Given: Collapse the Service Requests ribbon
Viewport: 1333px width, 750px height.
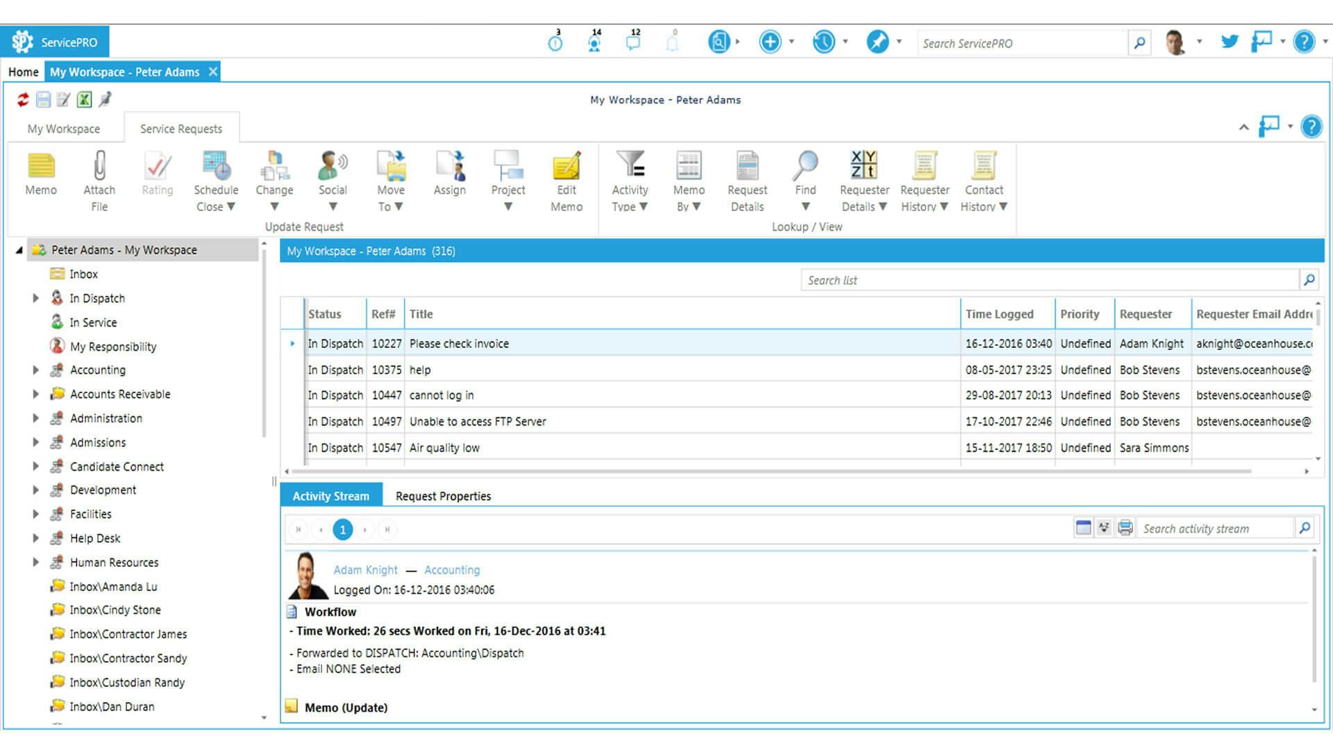Looking at the screenshot, I should coord(1243,127).
